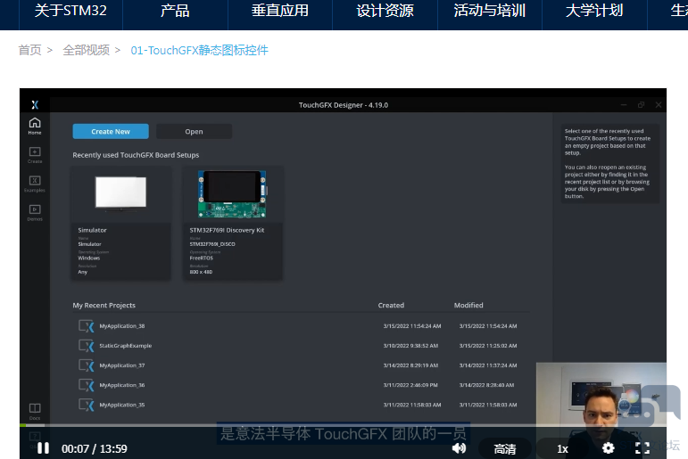Pause the video playback
Screen dimensions: 688x459
(43, 448)
